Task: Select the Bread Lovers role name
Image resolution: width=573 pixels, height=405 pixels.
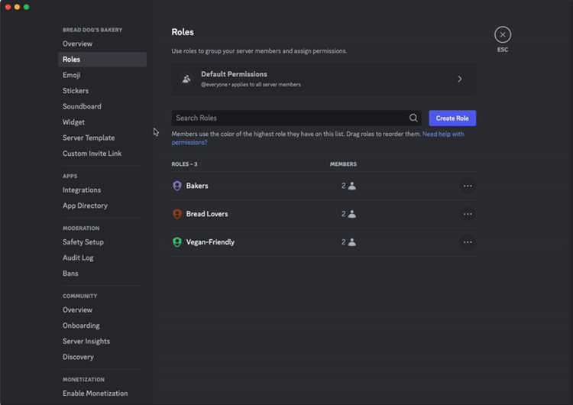Action: (207, 214)
